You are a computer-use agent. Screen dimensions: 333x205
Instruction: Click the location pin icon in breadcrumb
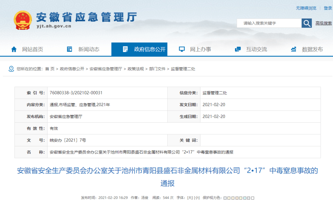pyautogui.click(x=11, y=69)
